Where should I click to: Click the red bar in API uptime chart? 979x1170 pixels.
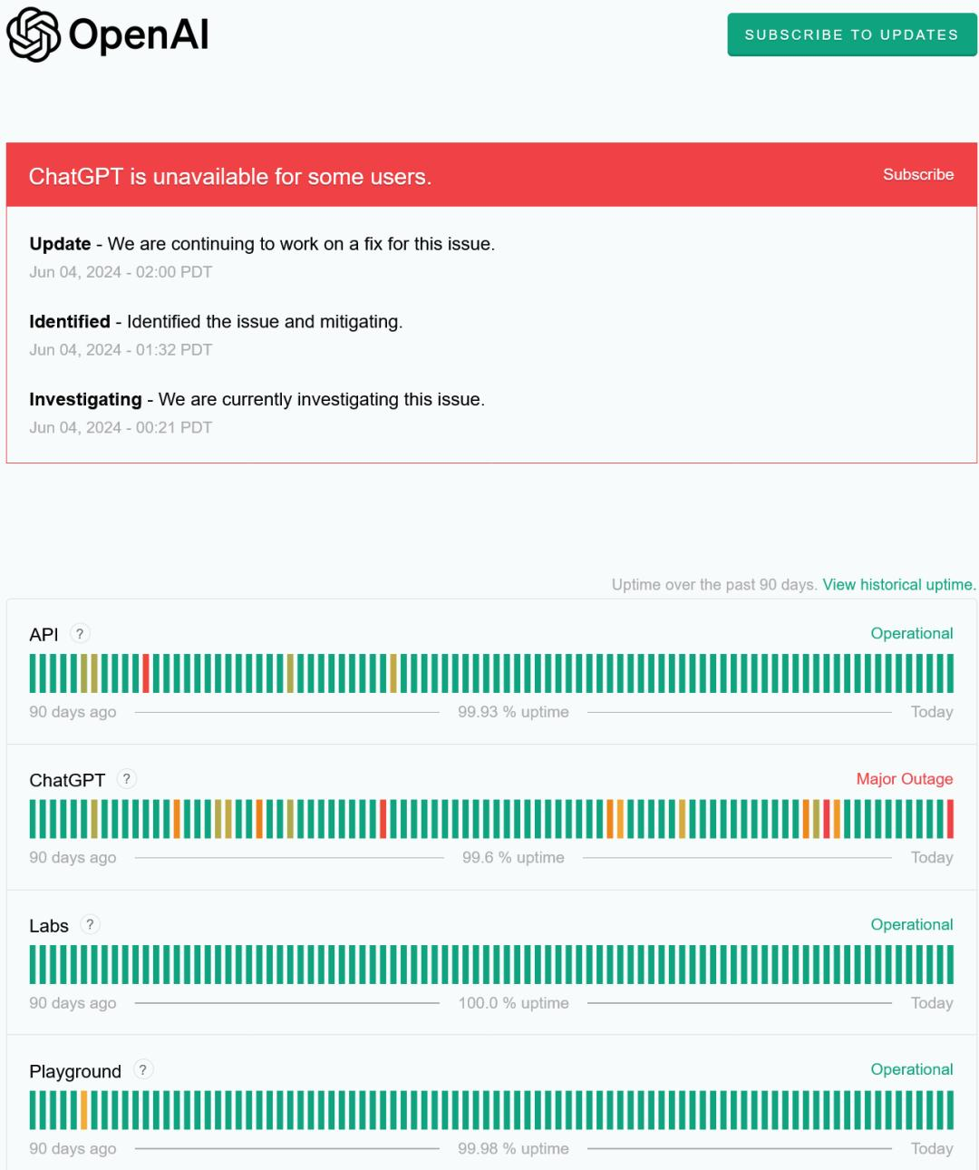(146, 673)
